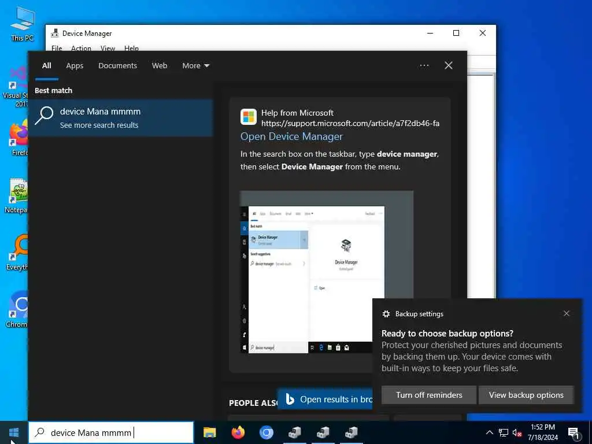This screenshot has height=444, width=592.
Task: Click the Microsoft logo in help card
Action: [x=249, y=117]
